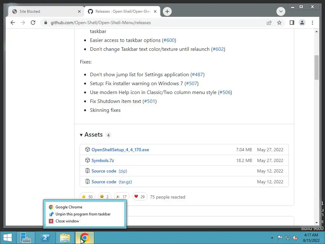The width and height of the screenshot is (325, 244).
Task: Click party popper reaction with 17
Action: point(122,196)
